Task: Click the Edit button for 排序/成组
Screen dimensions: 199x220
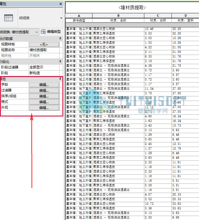Action: (44, 96)
